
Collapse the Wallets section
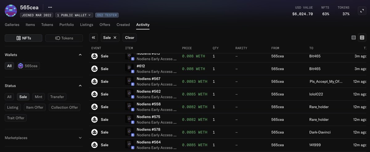click(x=80, y=55)
